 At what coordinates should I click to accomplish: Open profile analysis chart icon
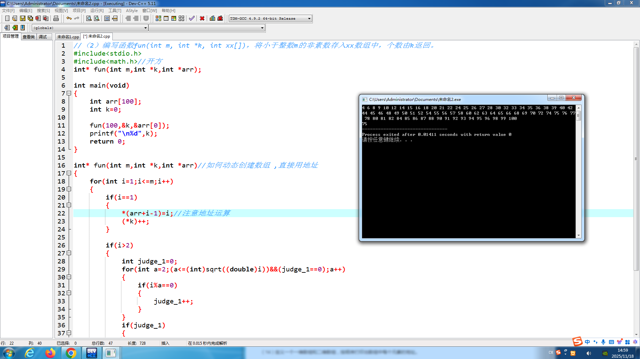(x=212, y=18)
